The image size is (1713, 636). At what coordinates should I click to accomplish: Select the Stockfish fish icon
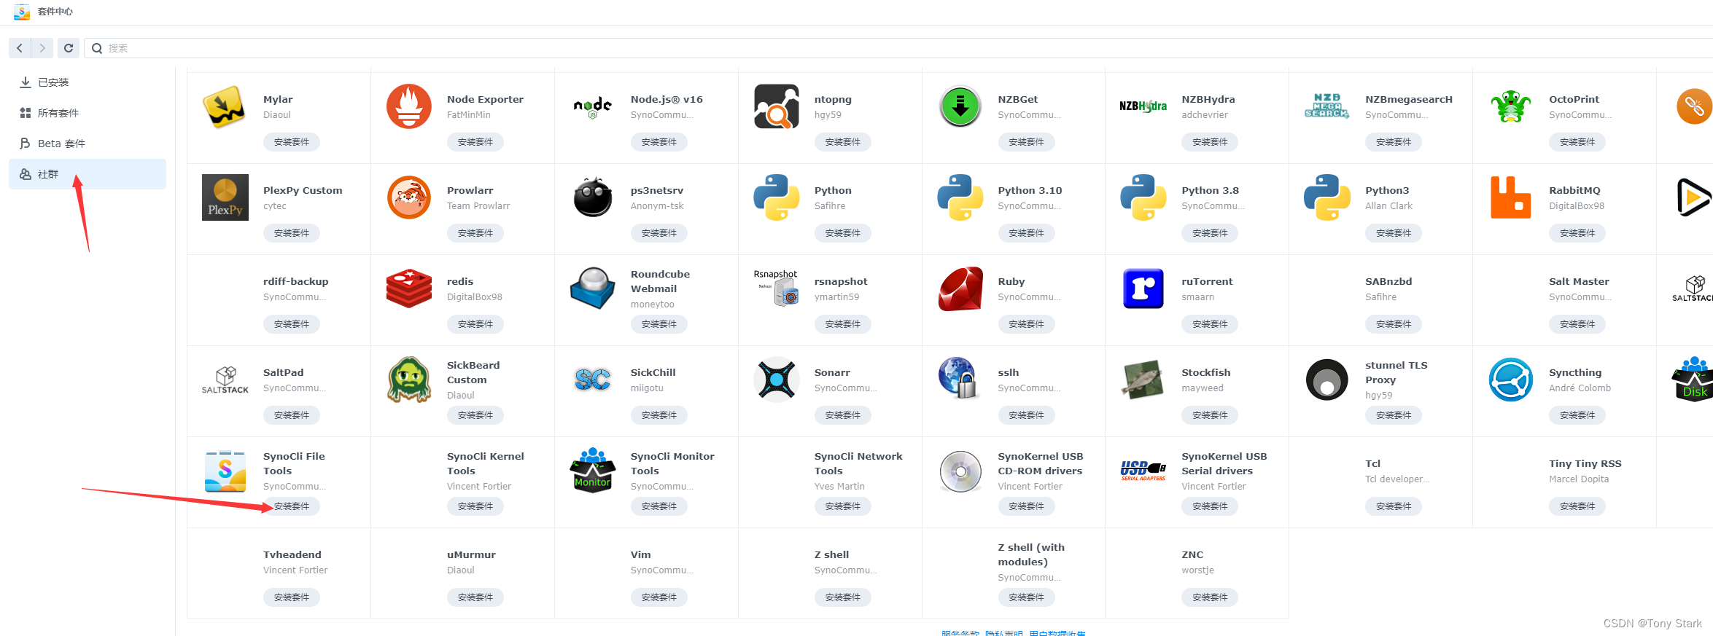[1143, 380]
